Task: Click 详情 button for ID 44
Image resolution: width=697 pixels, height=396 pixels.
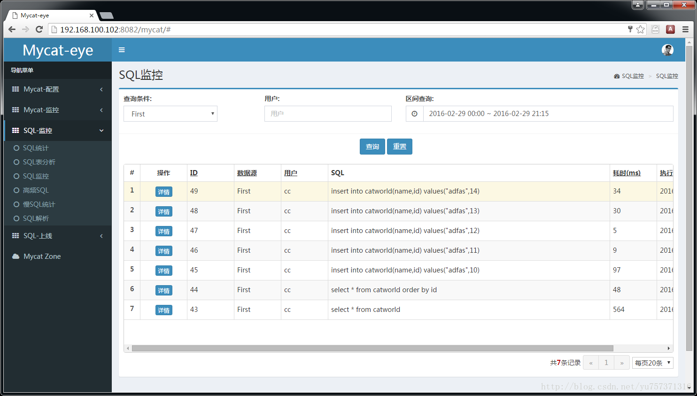Action: click(164, 290)
